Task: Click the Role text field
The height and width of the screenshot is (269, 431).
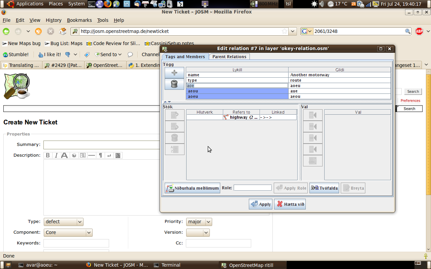Action: tap(253, 188)
